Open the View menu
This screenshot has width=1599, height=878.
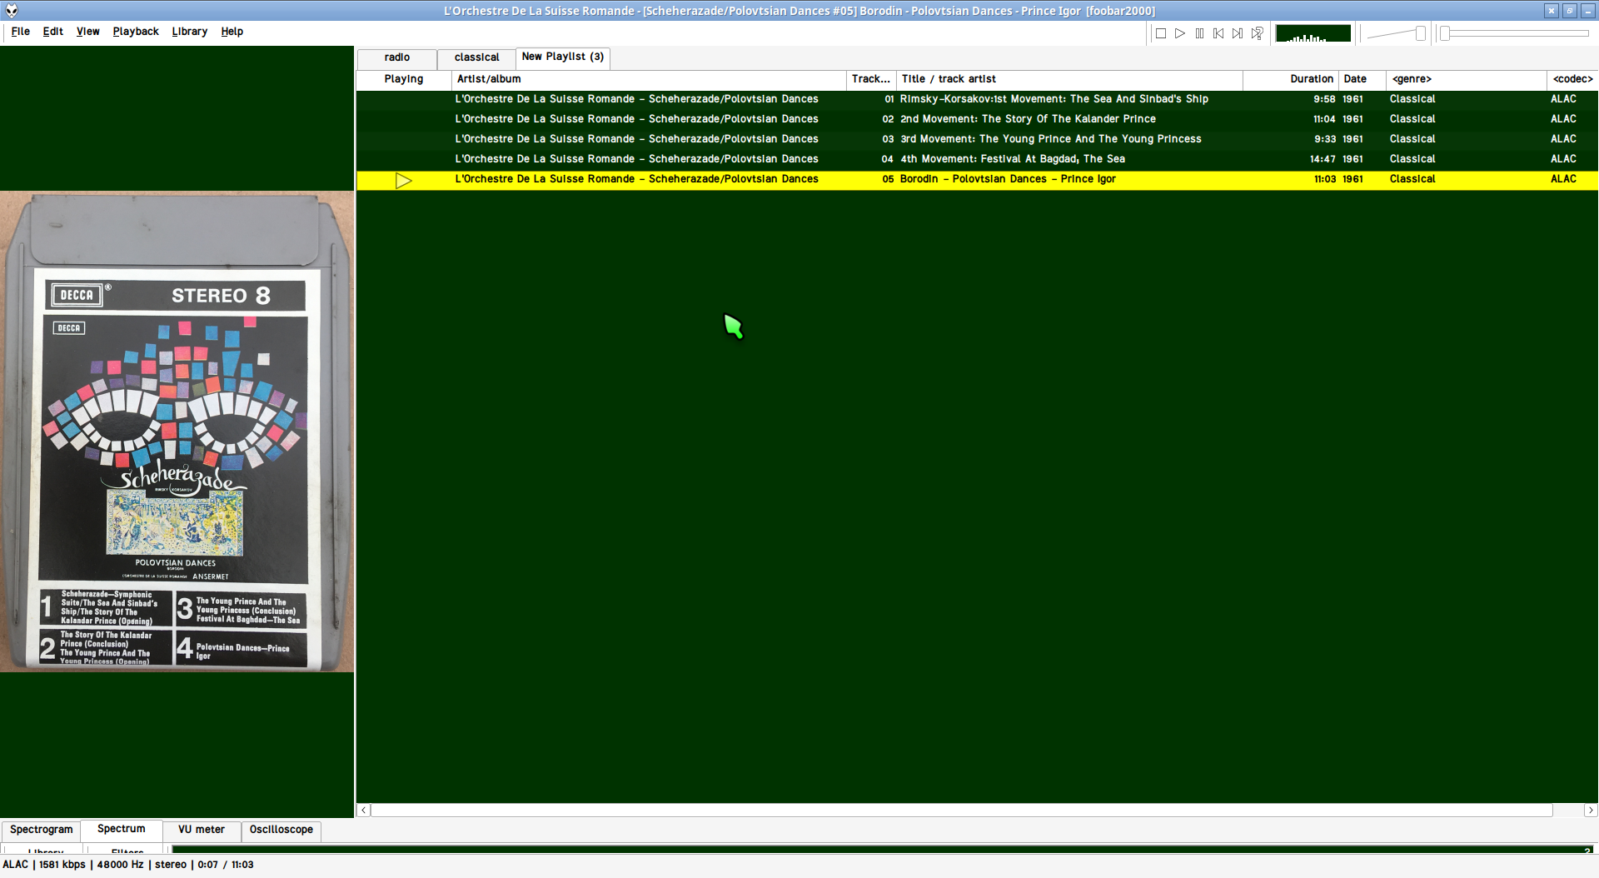88,32
